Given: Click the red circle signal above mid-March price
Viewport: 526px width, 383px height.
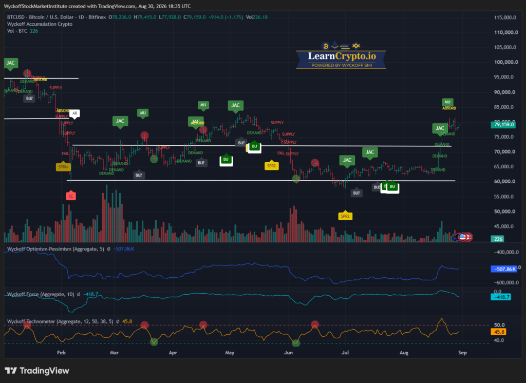Looking at the screenshot, I should [144, 136].
